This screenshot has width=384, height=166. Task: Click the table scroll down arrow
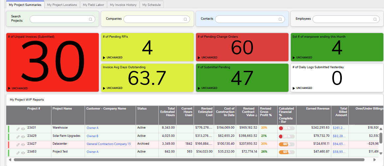tap(381, 153)
